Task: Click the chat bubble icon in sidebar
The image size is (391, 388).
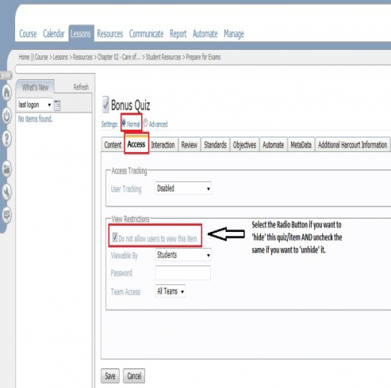Action: tap(6, 215)
